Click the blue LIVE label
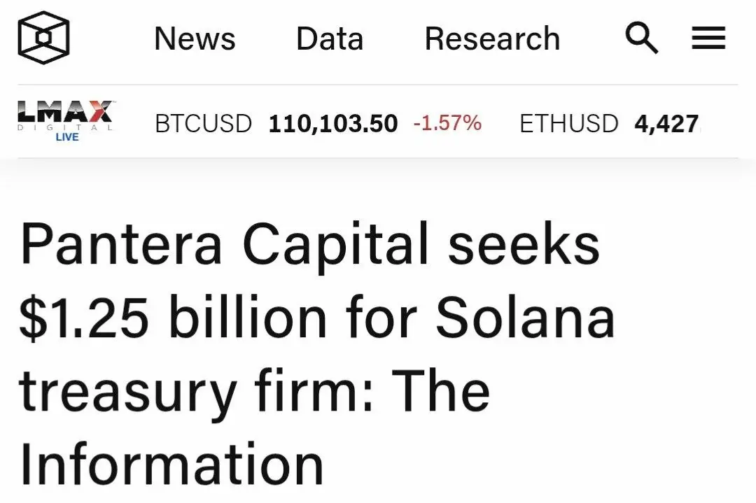 67,137
